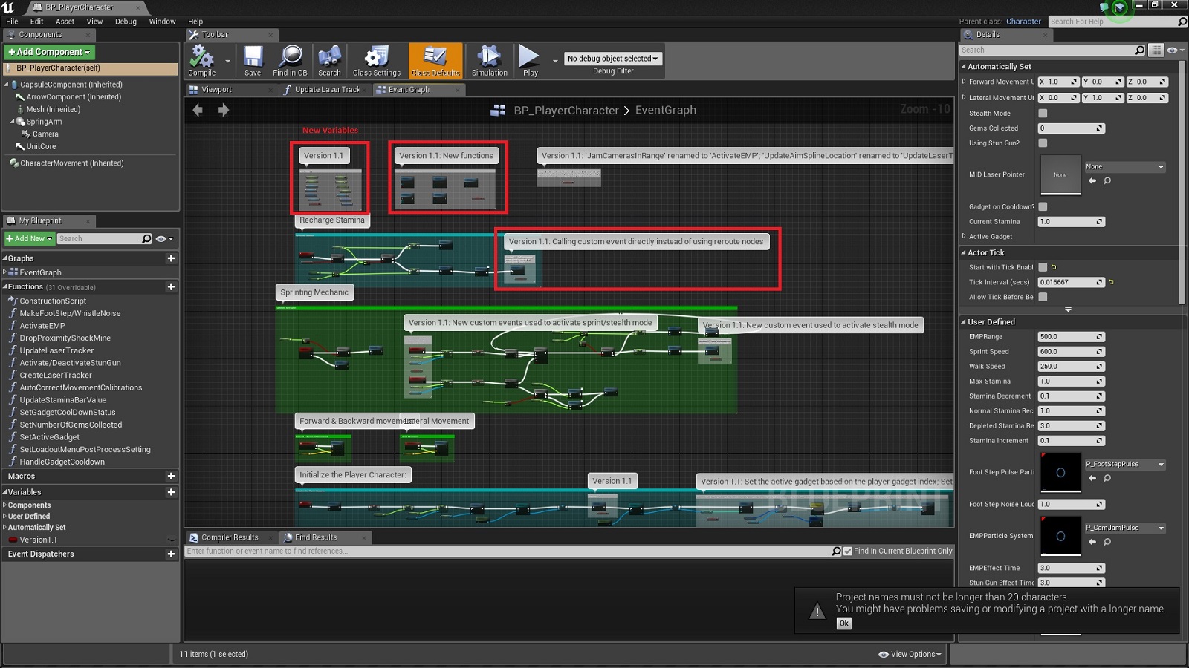Open Details property matrix view

(1156, 50)
